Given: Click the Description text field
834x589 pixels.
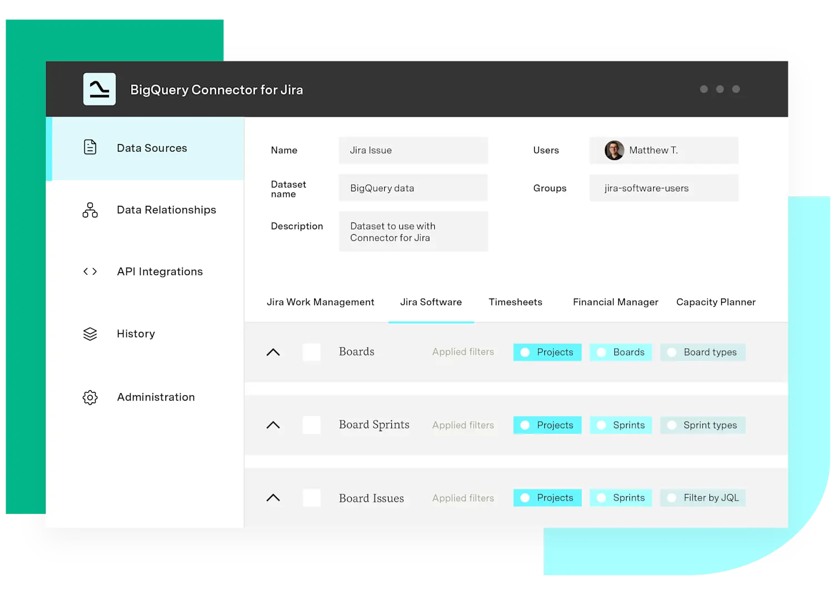Looking at the screenshot, I should click(413, 231).
